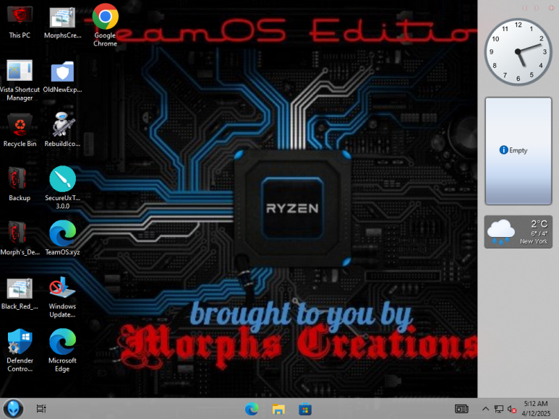Click the news widget tray icon
559x419 pixels.
point(461,409)
